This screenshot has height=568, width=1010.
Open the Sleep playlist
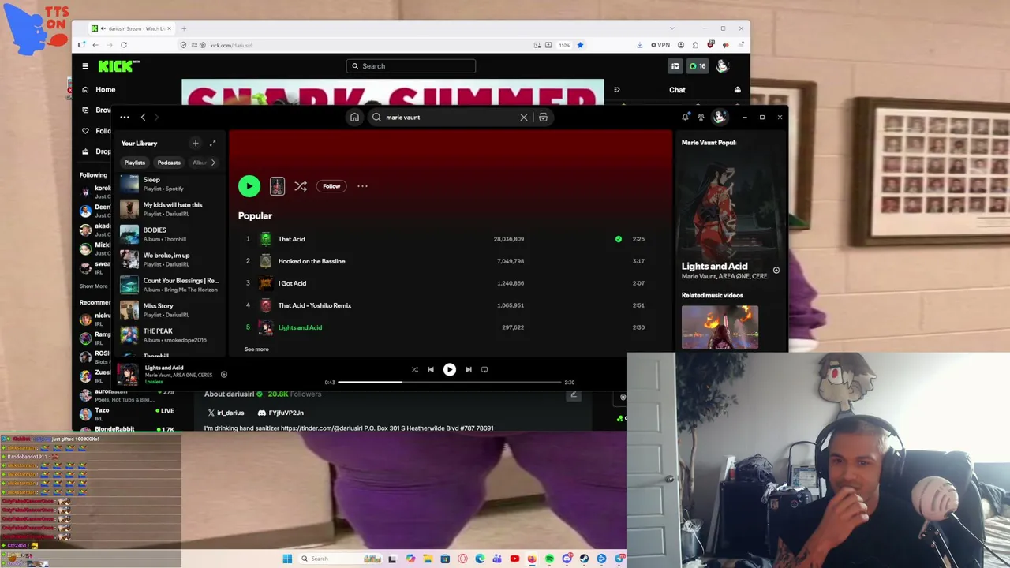(x=170, y=184)
